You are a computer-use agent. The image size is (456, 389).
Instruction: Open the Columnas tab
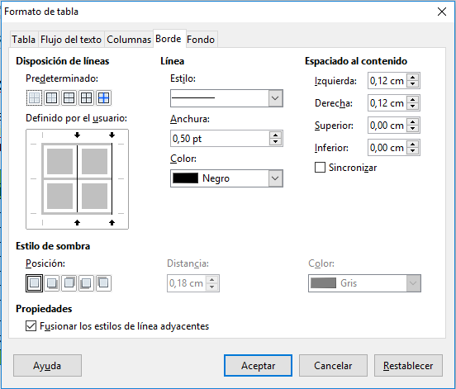coord(129,40)
